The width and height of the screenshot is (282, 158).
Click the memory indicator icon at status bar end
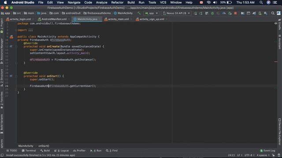tap(279, 155)
